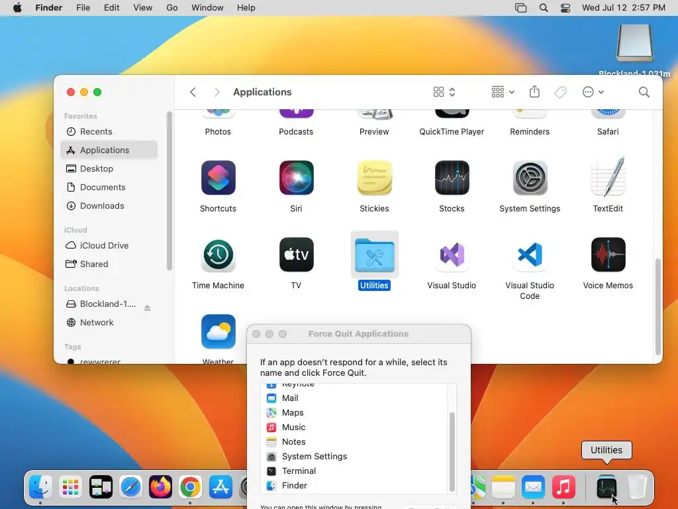
Task: Open the Blockland disk on the desktop
Action: pyautogui.click(x=634, y=43)
